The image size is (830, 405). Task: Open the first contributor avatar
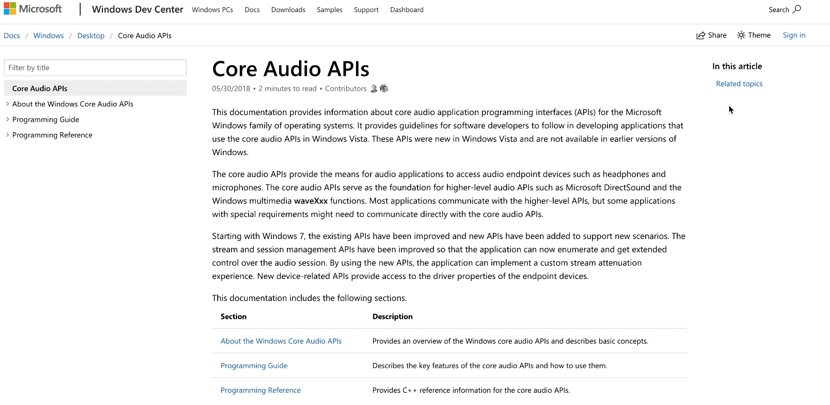click(x=374, y=89)
